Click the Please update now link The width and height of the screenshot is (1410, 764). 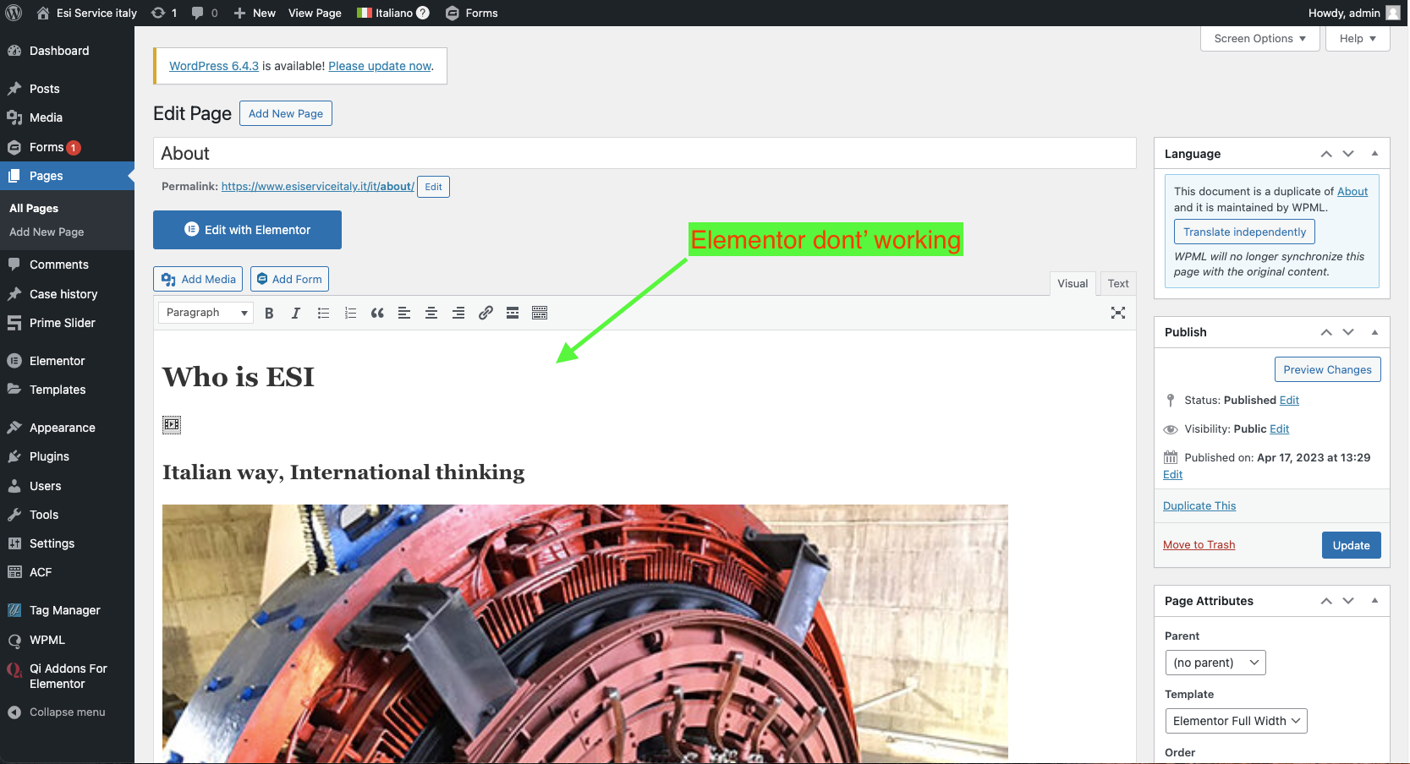[380, 66]
